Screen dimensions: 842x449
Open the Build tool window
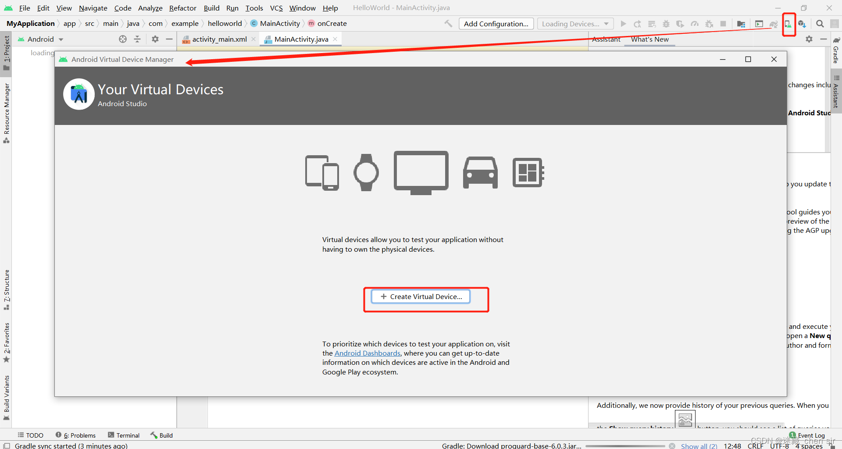pos(162,435)
